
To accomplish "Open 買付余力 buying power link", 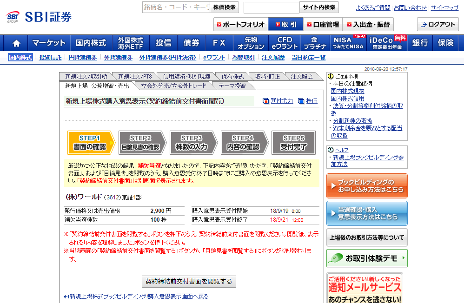I will coord(278,101).
